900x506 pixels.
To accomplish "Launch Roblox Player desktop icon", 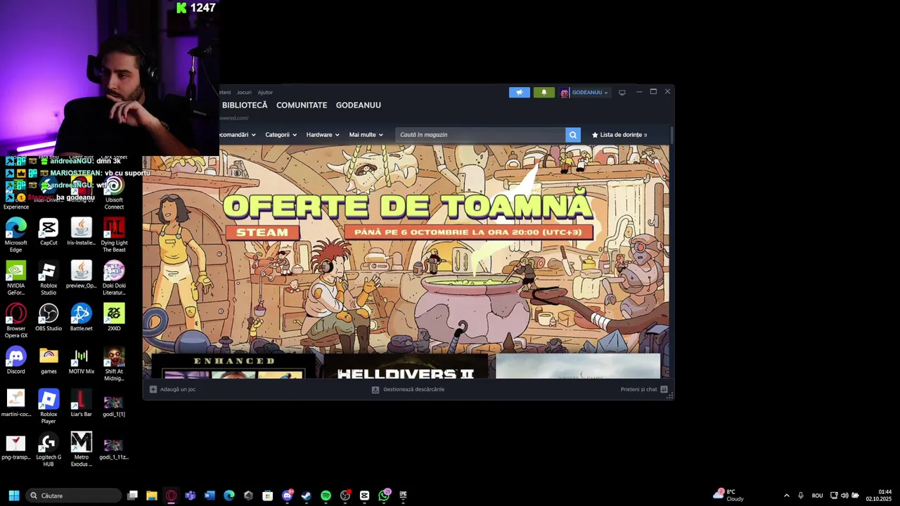I will 49,407.
